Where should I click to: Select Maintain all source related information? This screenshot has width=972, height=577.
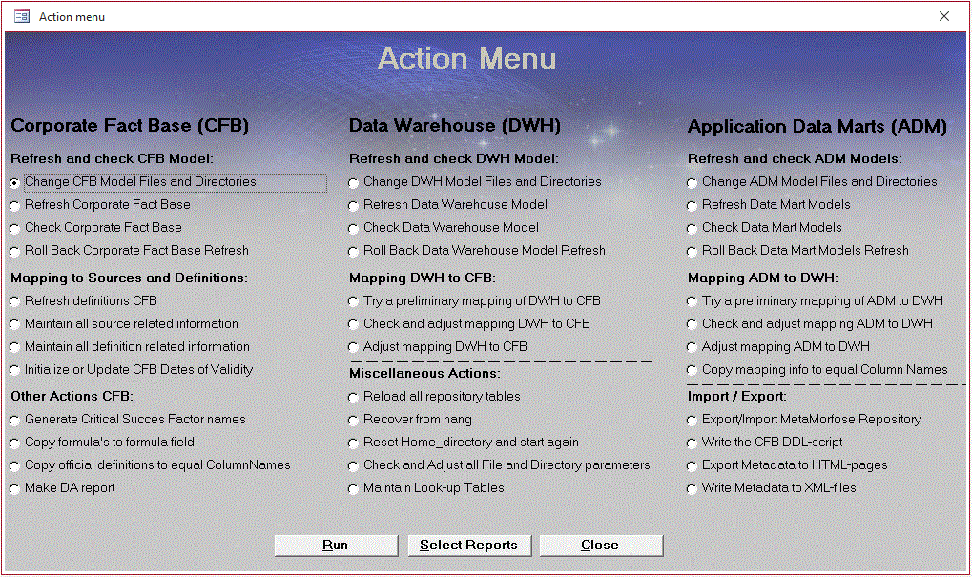[15, 324]
